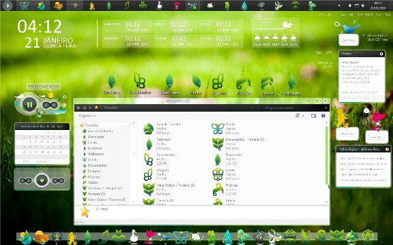Pause playback on the music player widget
Viewport: 393px width, 245px height.
tap(29, 105)
